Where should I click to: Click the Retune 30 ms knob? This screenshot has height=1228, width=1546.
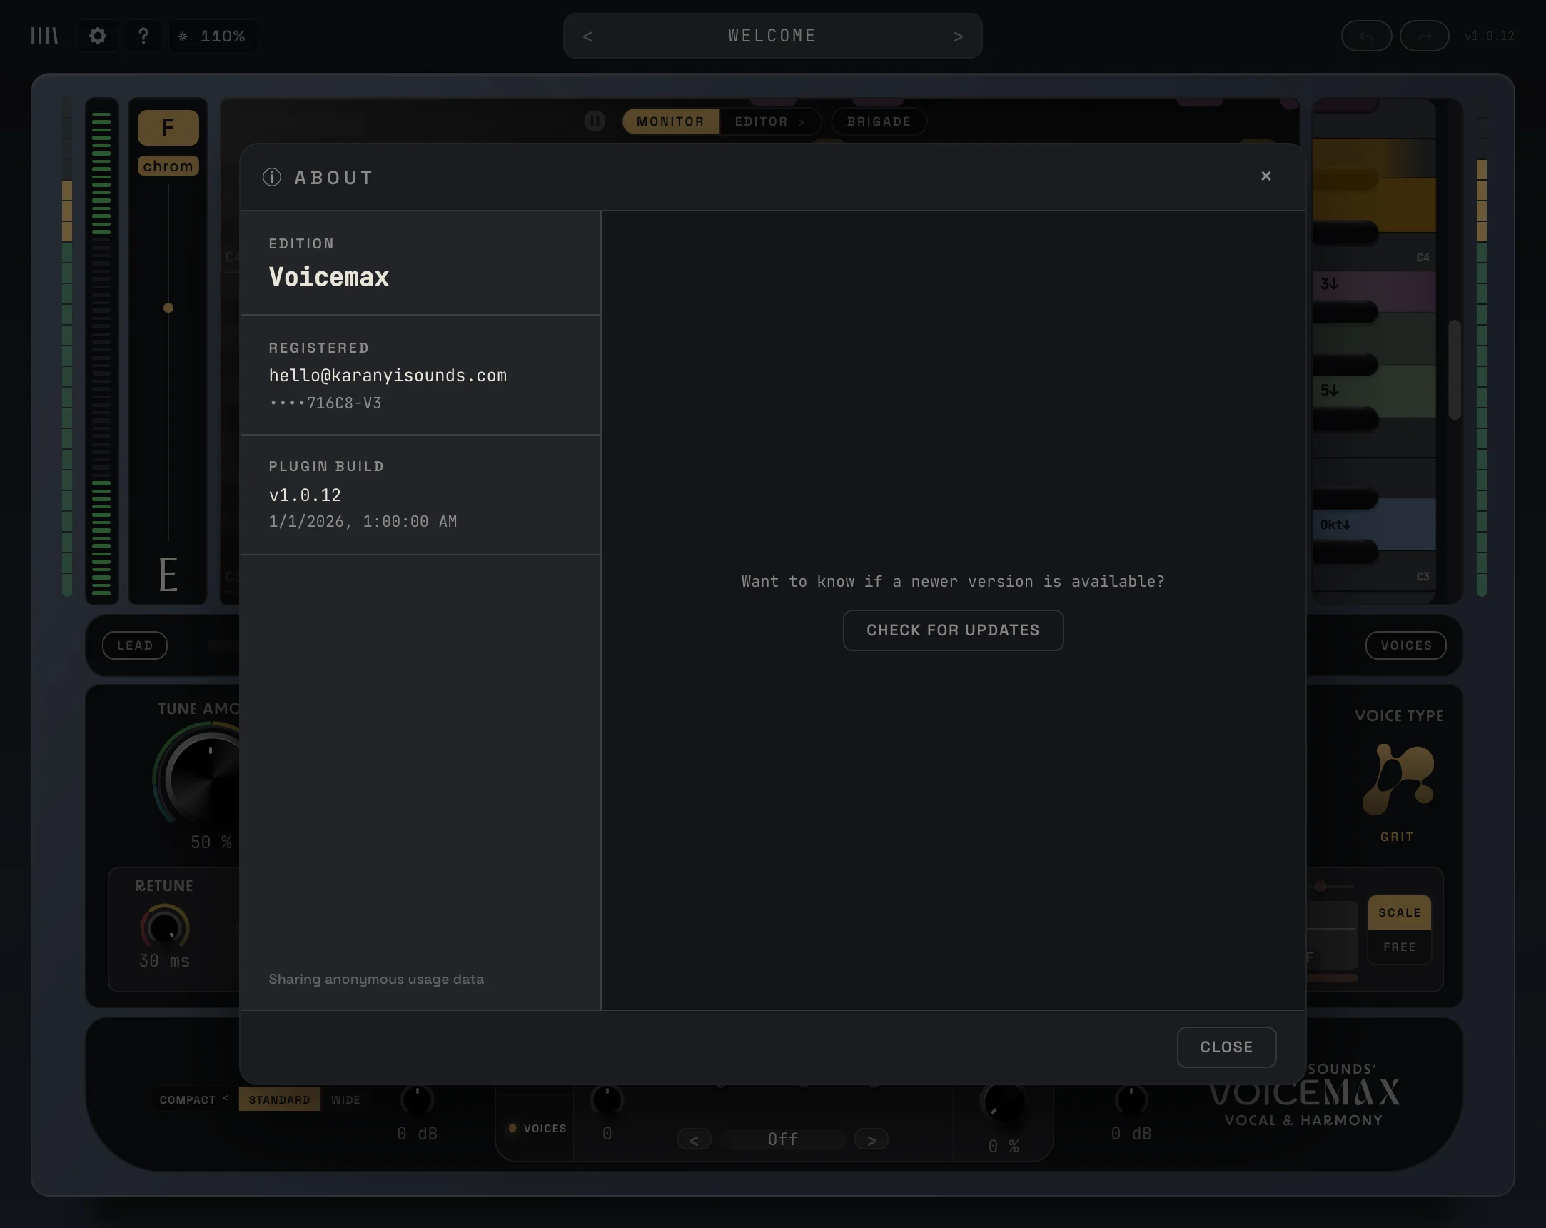point(164,927)
